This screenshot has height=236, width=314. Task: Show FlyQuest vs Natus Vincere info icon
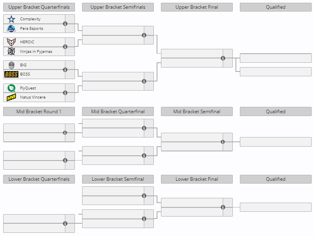[65, 93]
